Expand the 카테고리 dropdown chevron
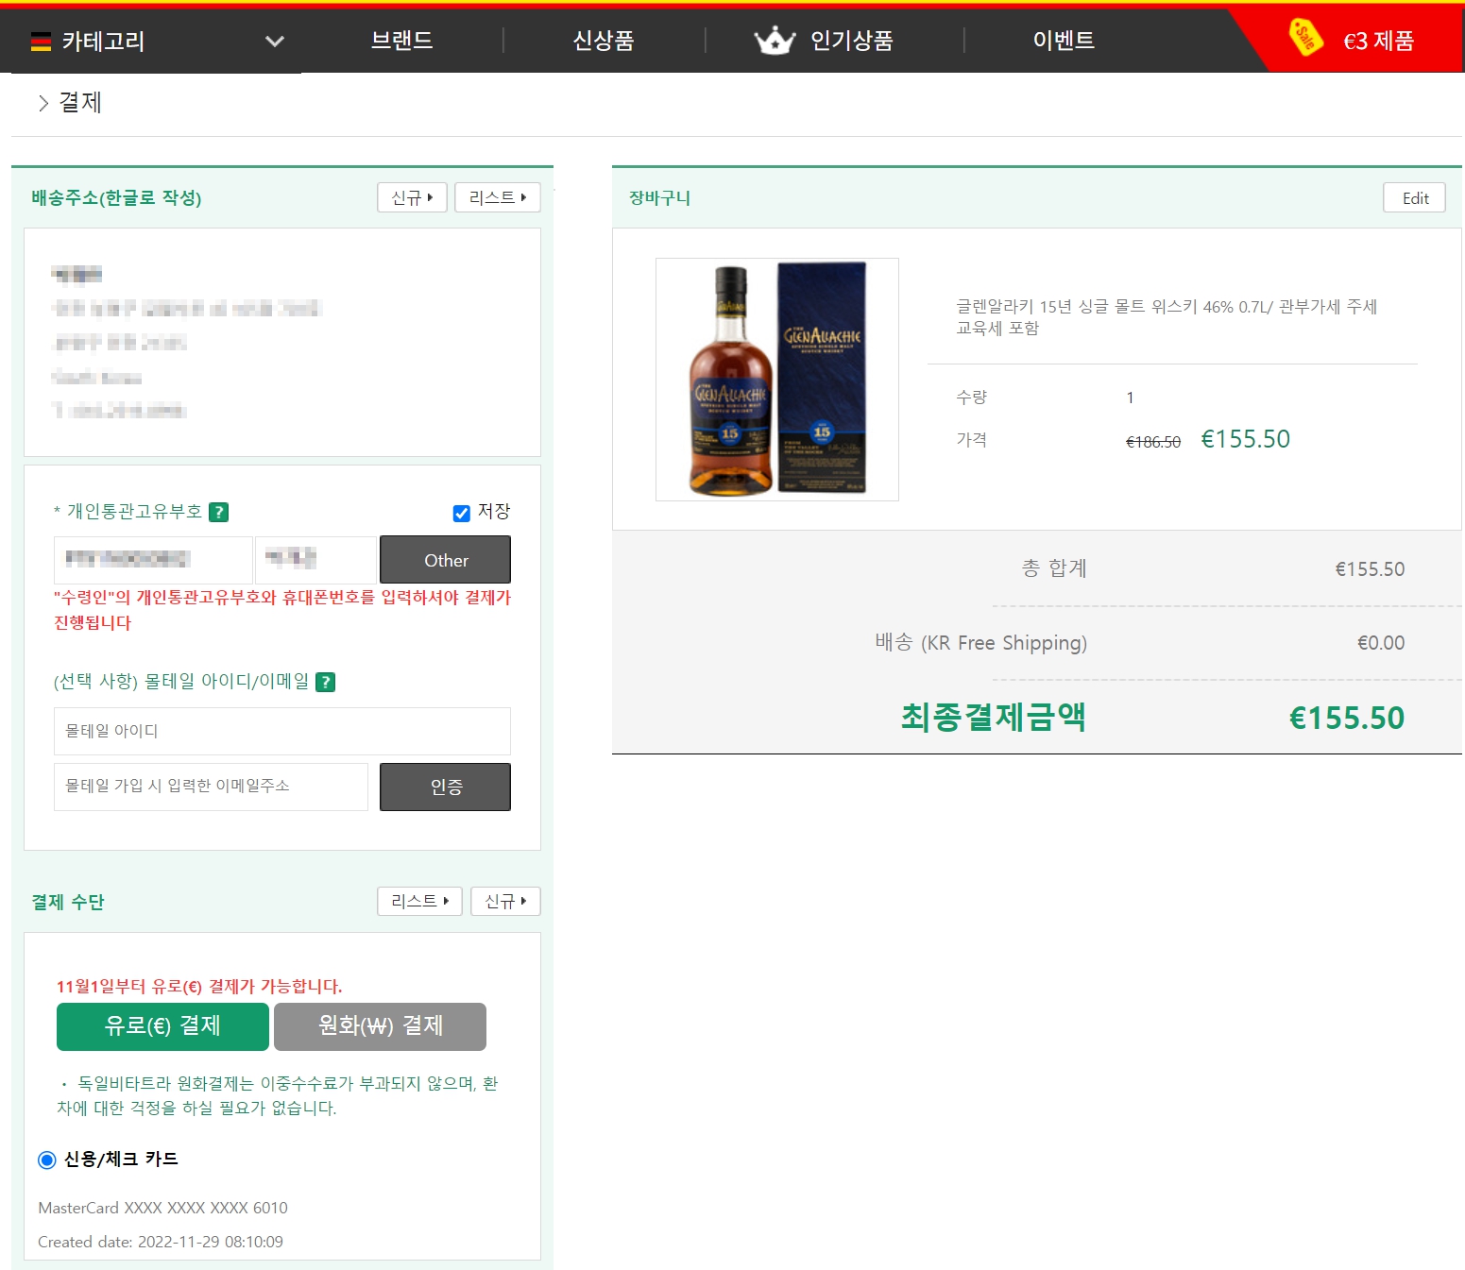Screen dimensions: 1465x1270 pyautogui.click(x=275, y=42)
